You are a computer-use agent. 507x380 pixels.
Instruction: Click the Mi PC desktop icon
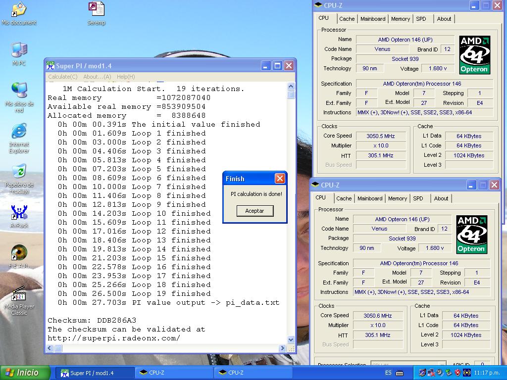tap(19, 50)
